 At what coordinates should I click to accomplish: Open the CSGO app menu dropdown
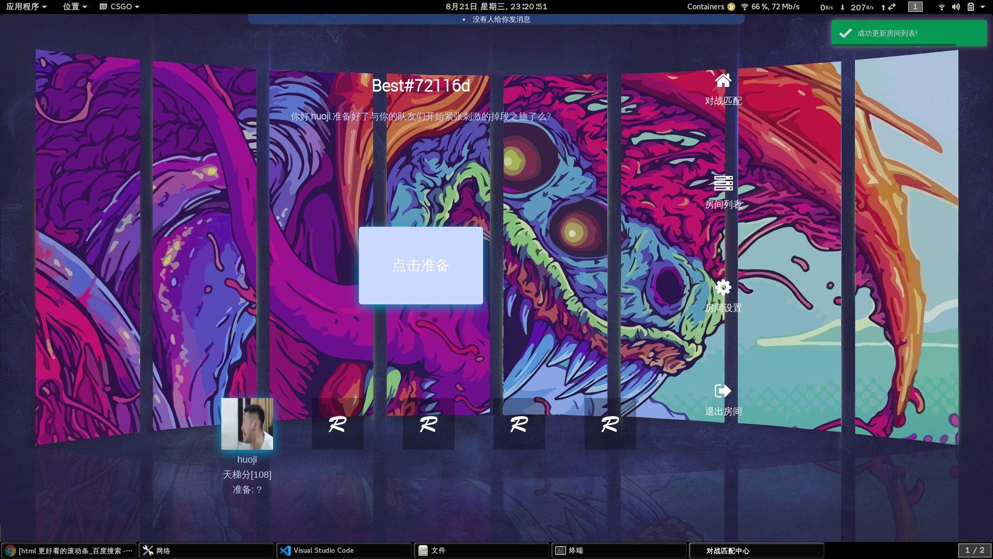[119, 7]
